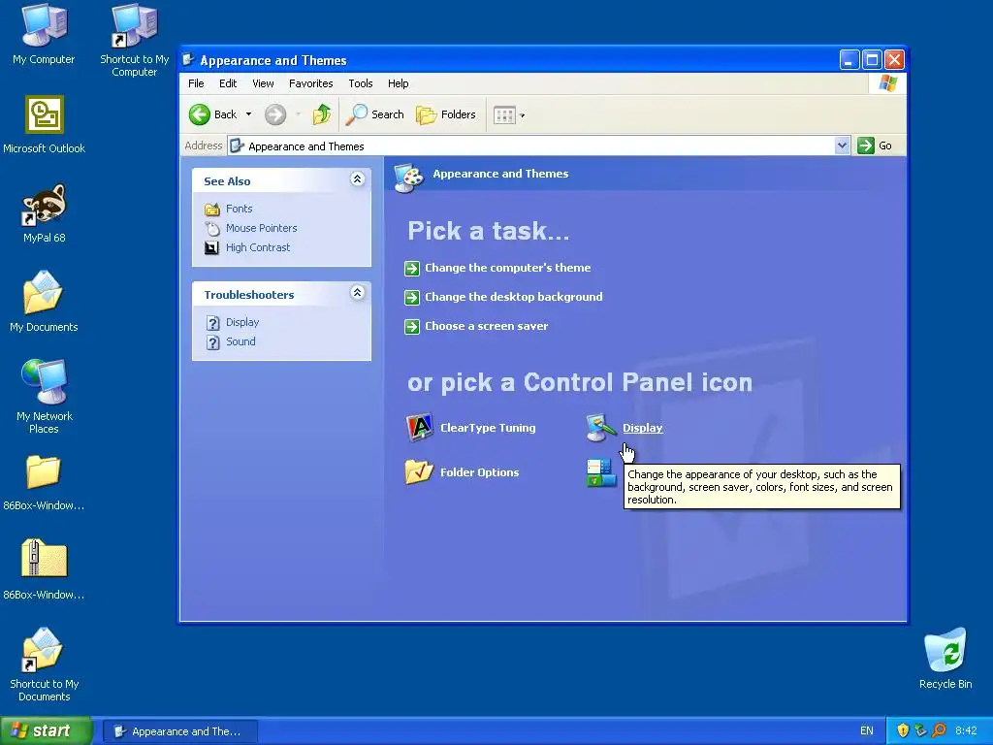Click the window title bar icon
This screenshot has width=993, height=745.
click(188, 60)
